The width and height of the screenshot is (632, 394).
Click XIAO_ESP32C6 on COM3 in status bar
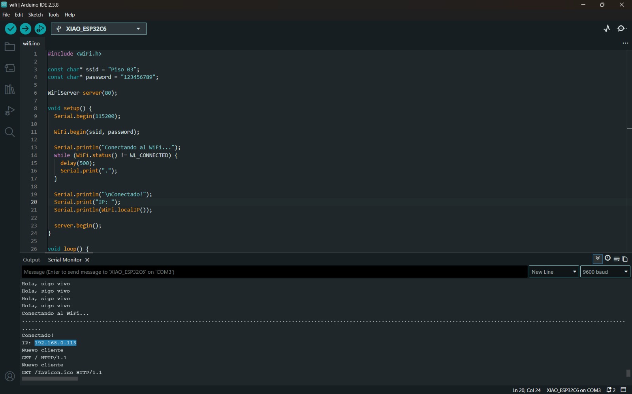point(573,390)
